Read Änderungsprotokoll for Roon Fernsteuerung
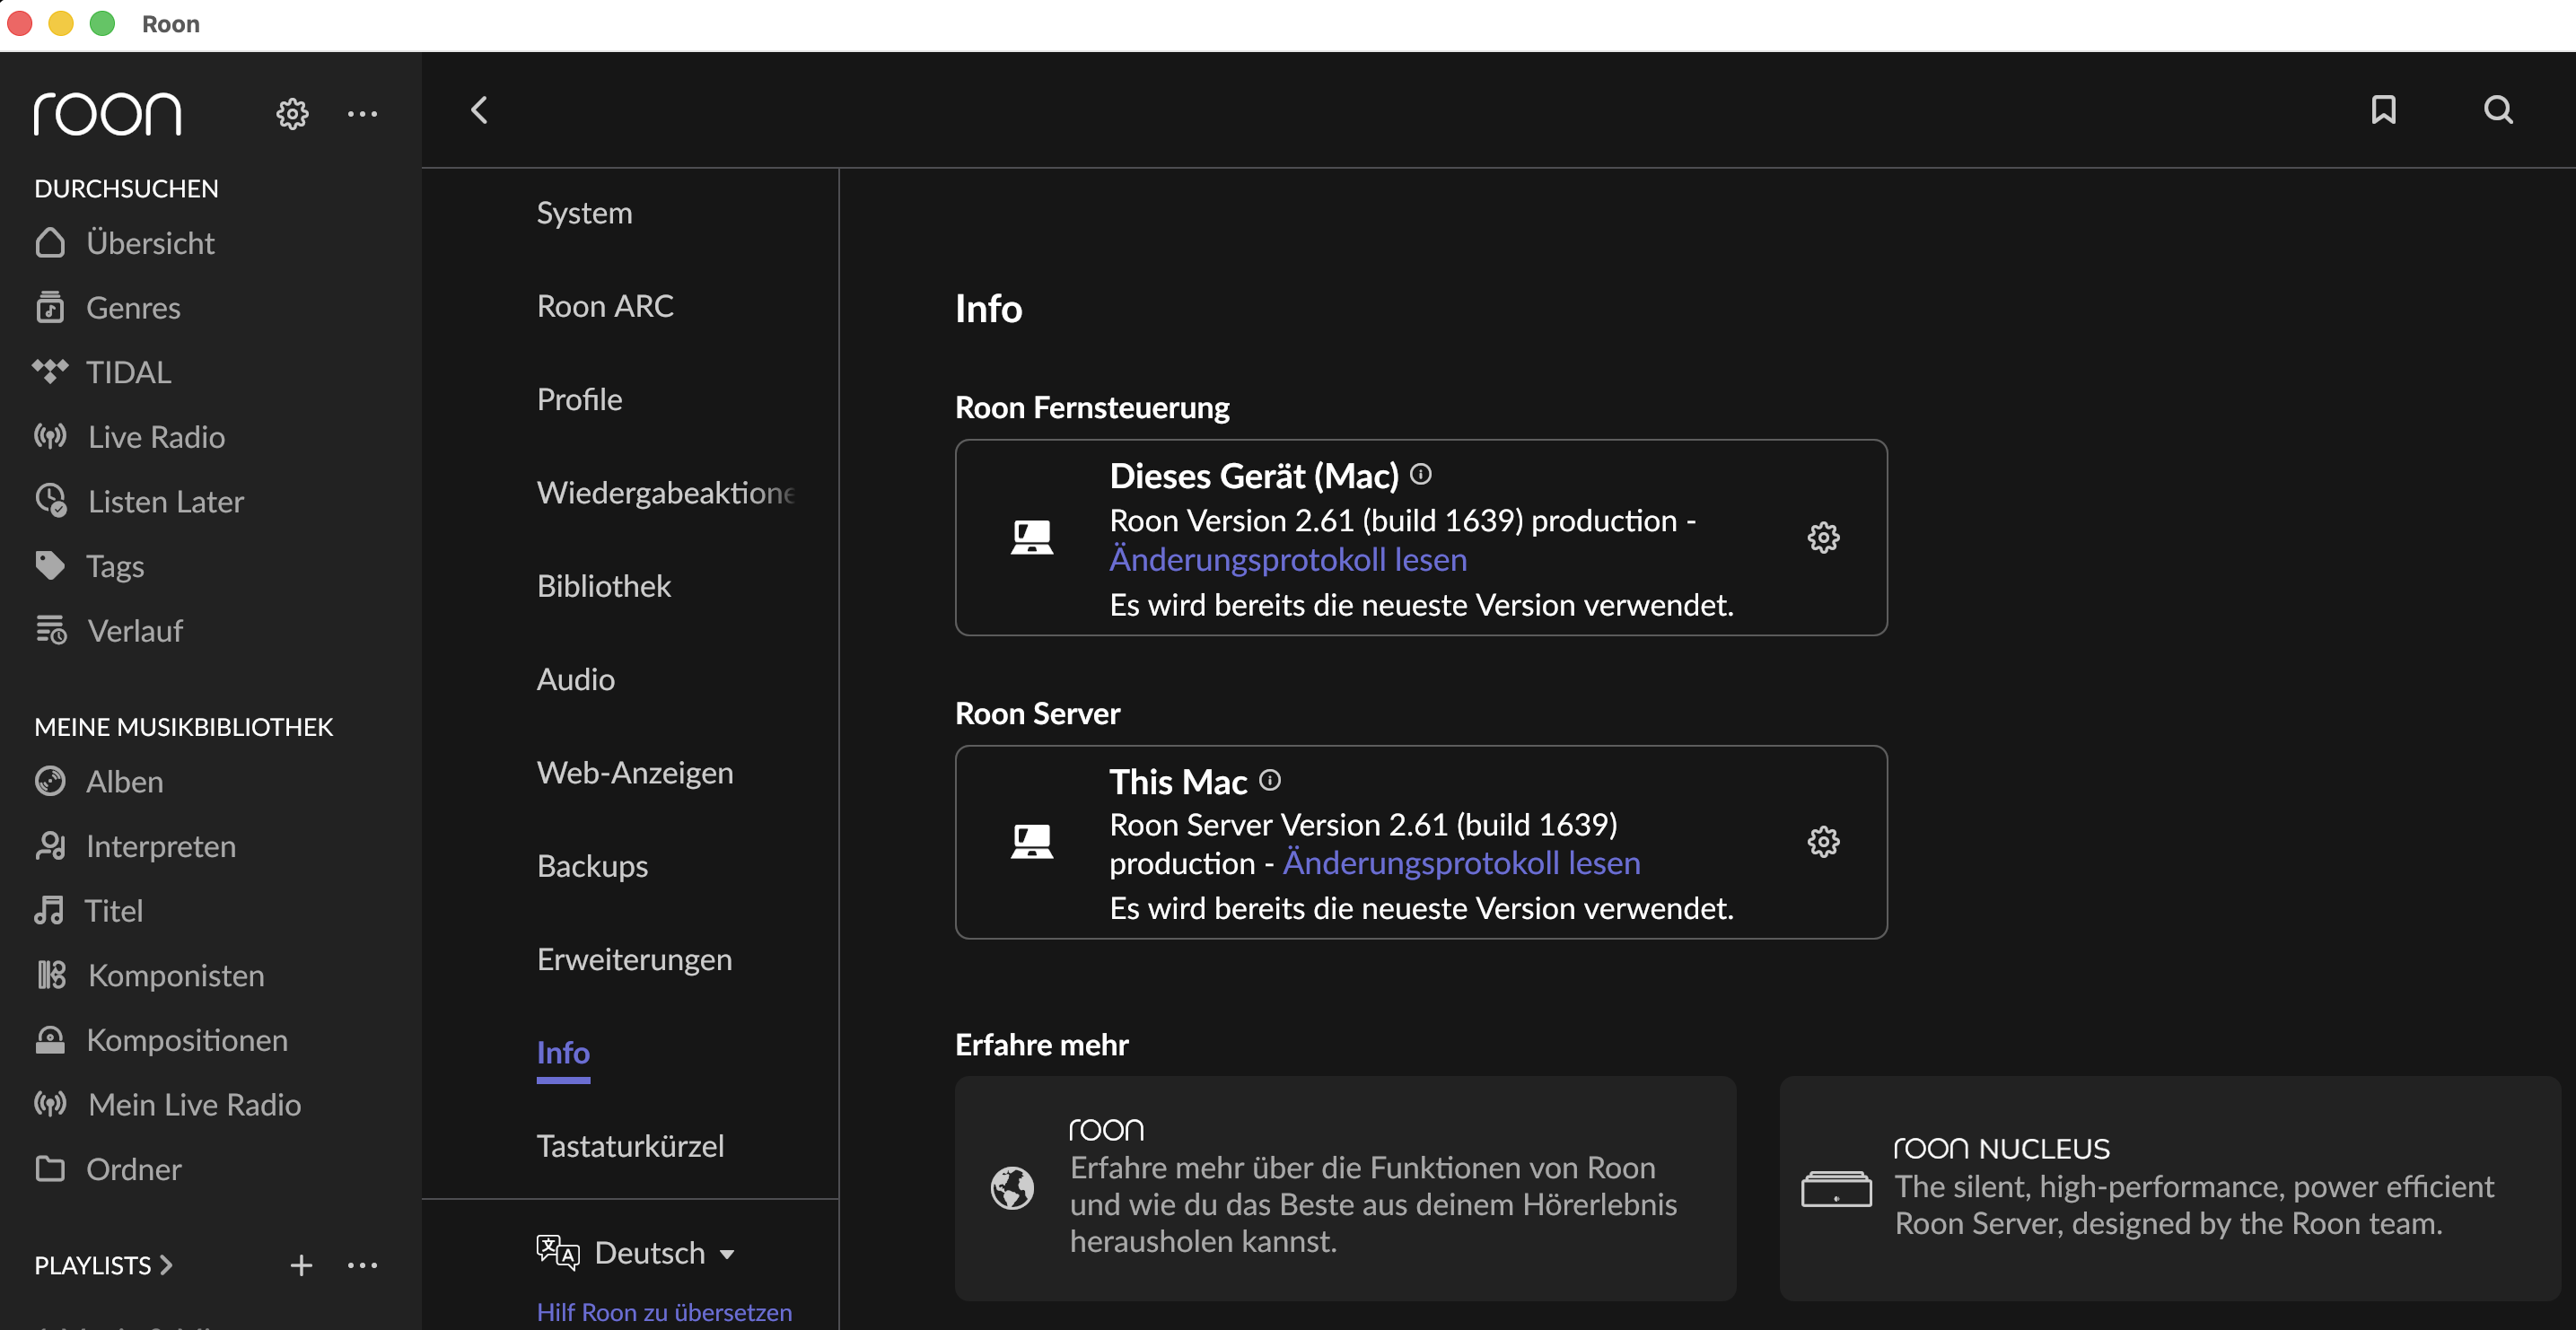Viewport: 2576px width, 1330px height. point(1288,560)
